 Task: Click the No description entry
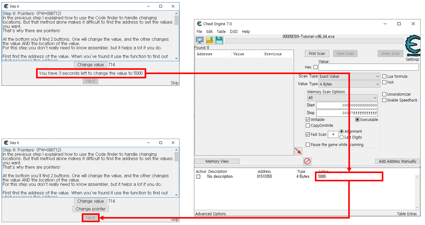coord(220,176)
